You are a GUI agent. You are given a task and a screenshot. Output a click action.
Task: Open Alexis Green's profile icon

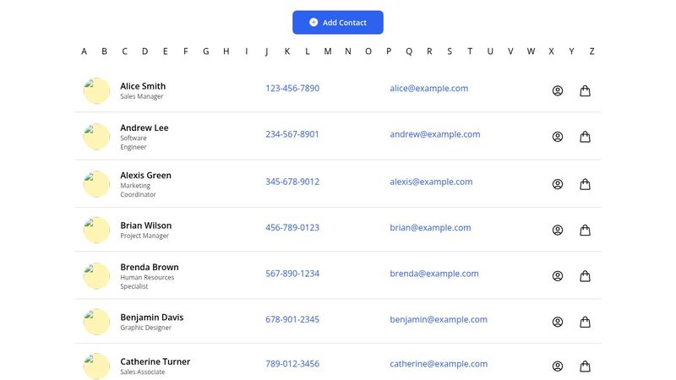point(558,184)
